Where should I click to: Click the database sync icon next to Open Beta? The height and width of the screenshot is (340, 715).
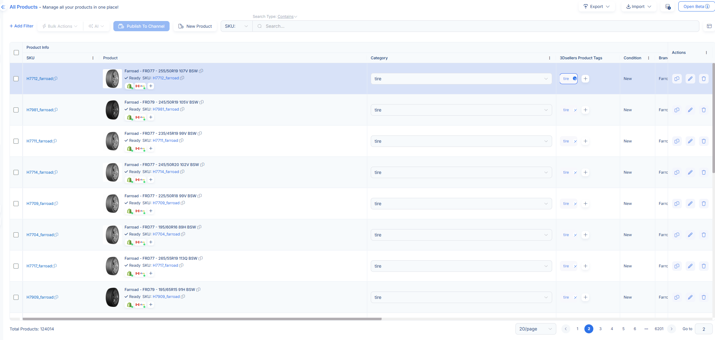coord(667,6)
